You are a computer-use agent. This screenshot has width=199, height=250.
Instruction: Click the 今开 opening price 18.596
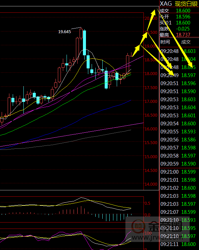point(183,17)
